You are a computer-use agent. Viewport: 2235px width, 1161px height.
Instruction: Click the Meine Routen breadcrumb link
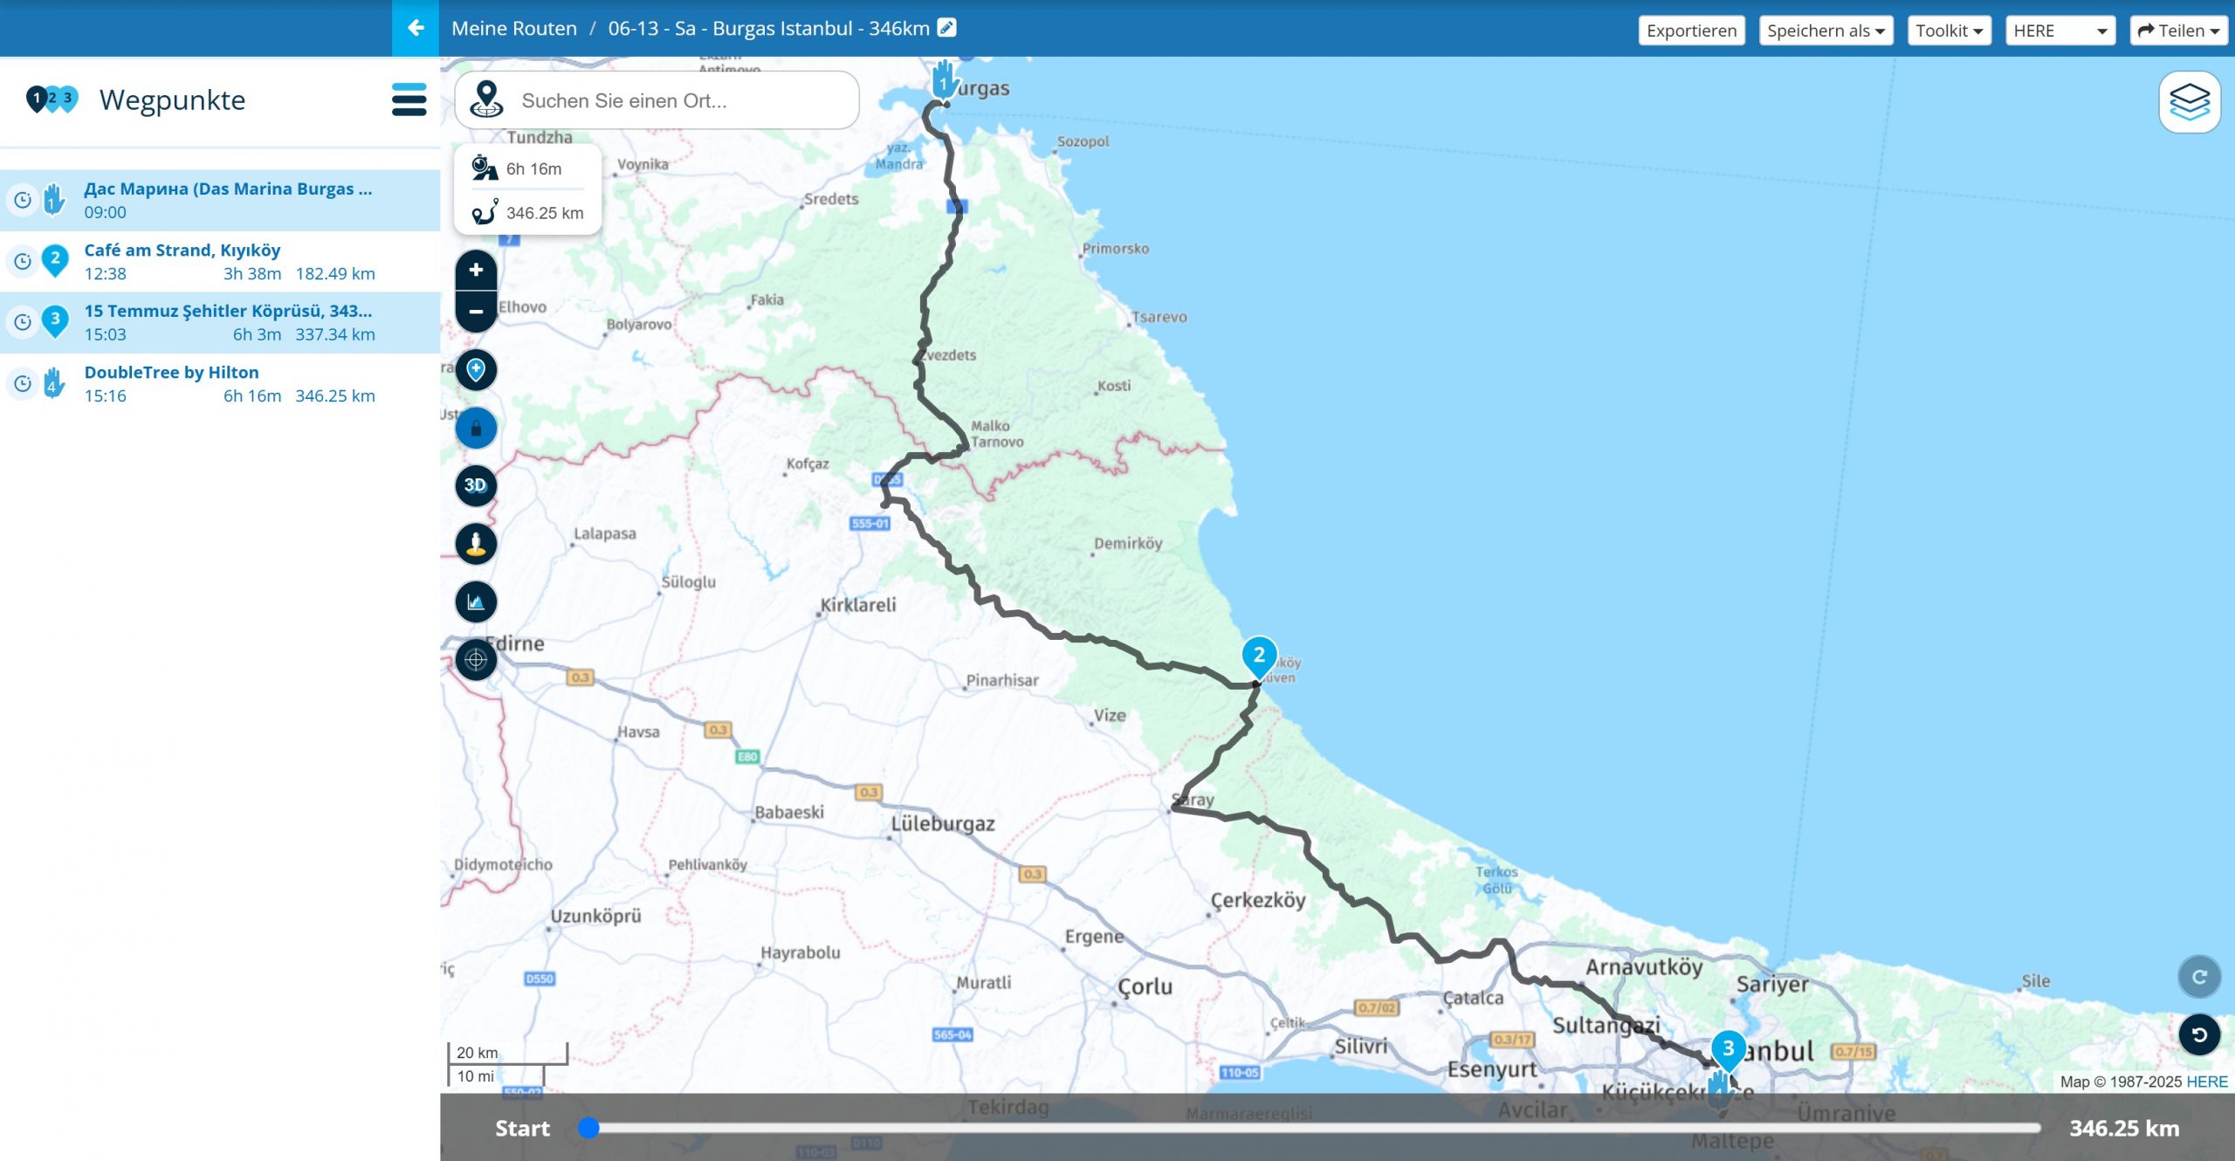tap(514, 28)
